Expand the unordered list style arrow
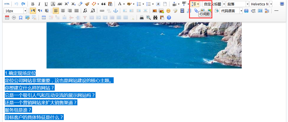Viewport: 288px width, 122px height. pos(153,4)
